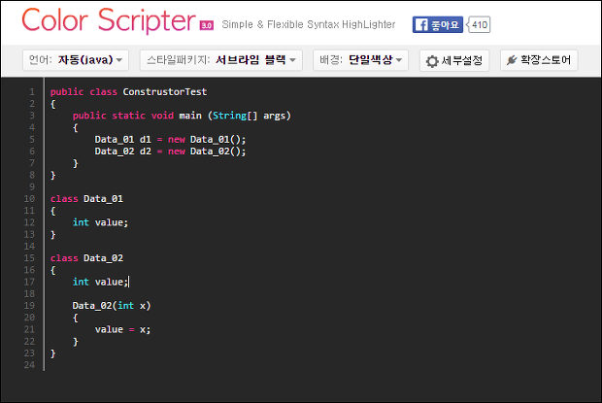Click the Color Scripter logo

[x=109, y=20]
